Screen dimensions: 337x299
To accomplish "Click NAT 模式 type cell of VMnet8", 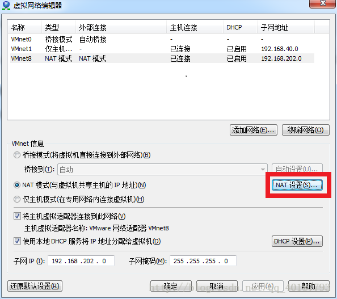I will tap(58, 58).
